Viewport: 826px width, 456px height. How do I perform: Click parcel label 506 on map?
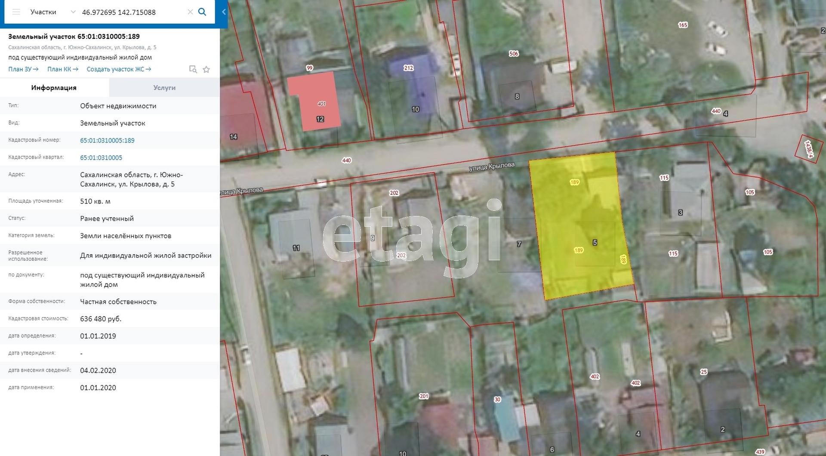[x=514, y=54]
